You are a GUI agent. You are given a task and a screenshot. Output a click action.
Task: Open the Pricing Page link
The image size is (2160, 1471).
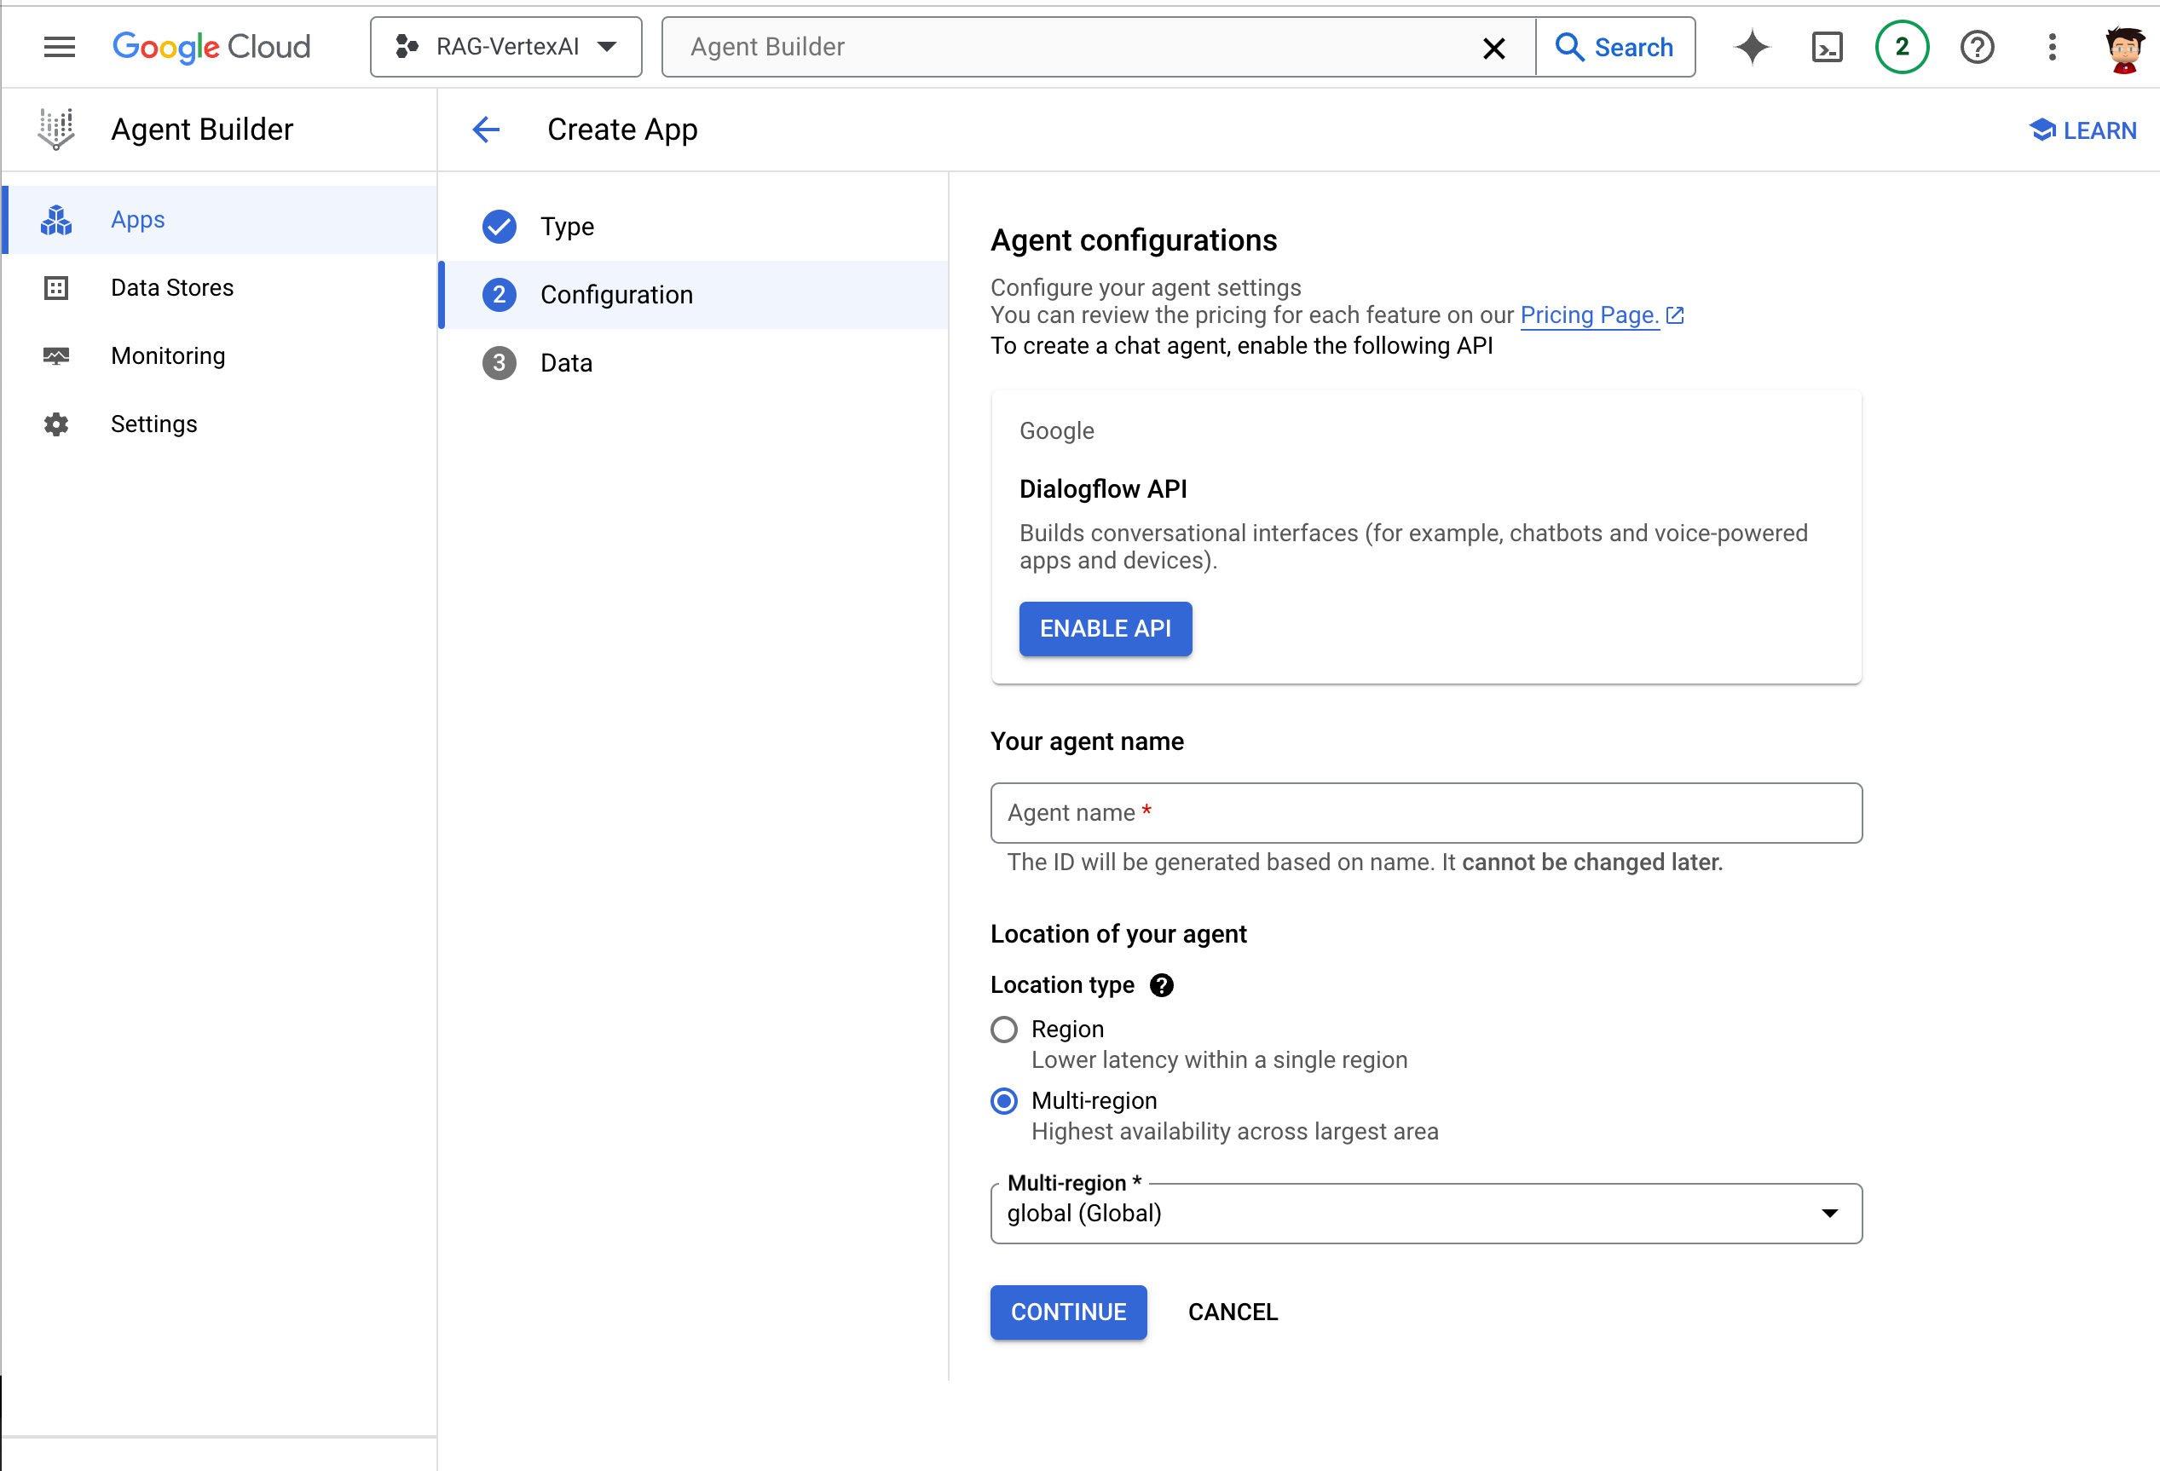[x=1590, y=316]
